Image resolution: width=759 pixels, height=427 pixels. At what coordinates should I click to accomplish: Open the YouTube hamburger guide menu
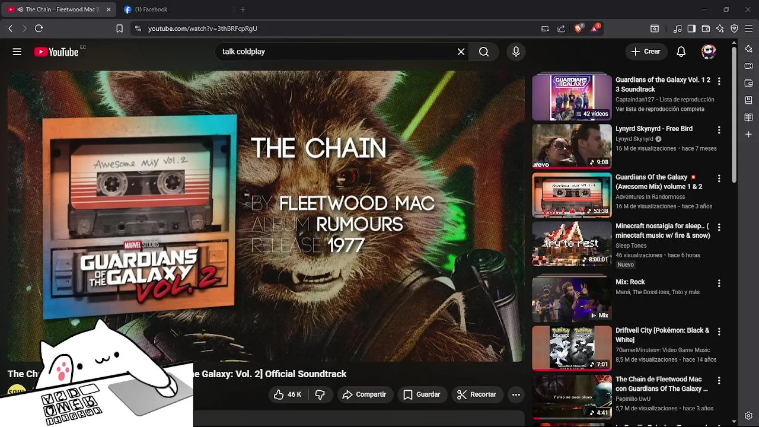click(17, 52)
